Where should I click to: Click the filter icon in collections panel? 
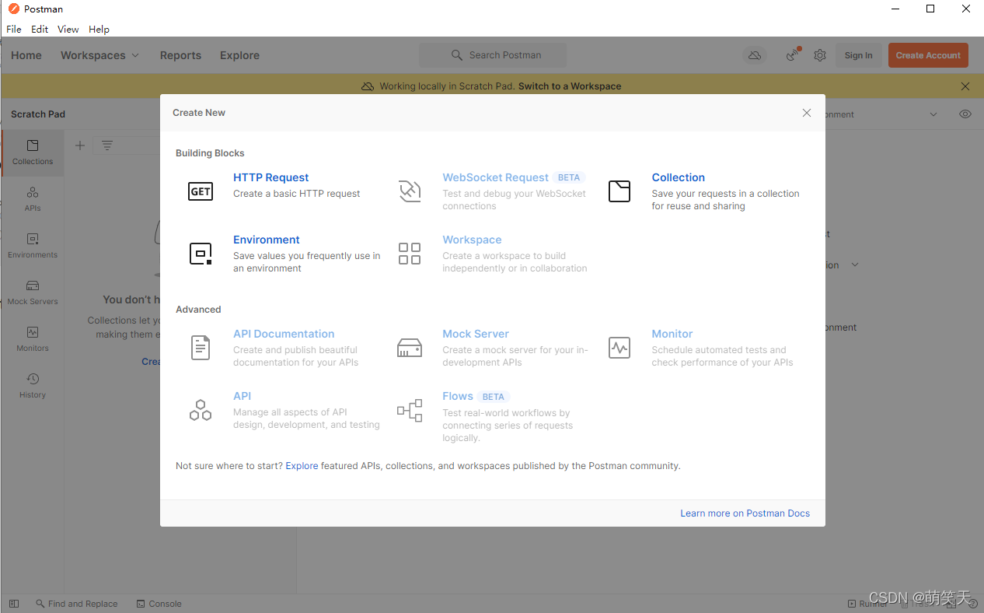107,145
